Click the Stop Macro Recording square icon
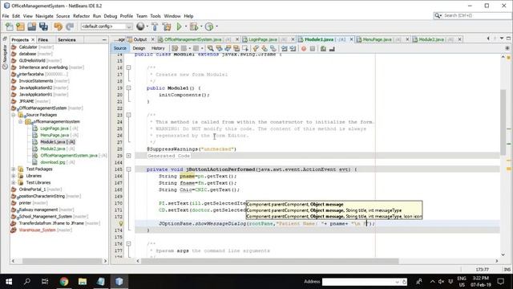This screenshot has width=513, height=289. pyautogui.click(x=313, y=48)
